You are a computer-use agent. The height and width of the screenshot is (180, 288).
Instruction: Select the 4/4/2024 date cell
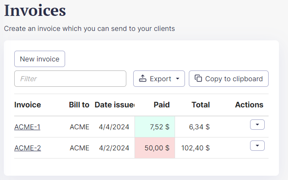[x=114, y=127]
